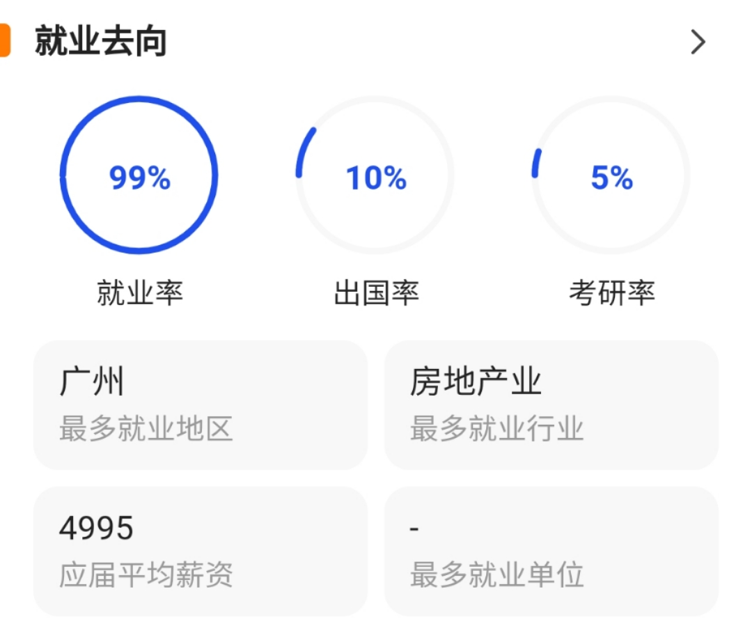This screenshot has width=752, height=642.
Task: Select the blue progress ring around 99%
Action: pos(139,101)
